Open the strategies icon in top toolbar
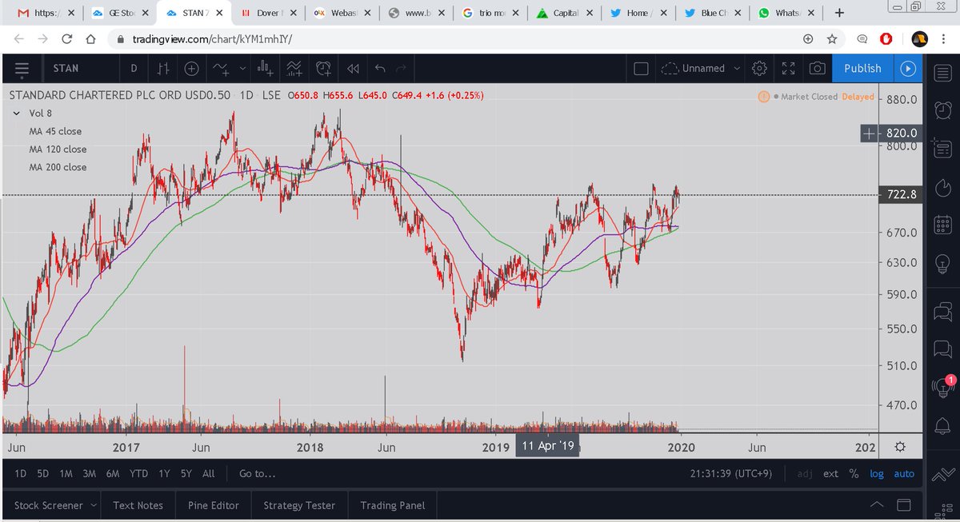Screen dimensions: 960x522 point(294,69)
